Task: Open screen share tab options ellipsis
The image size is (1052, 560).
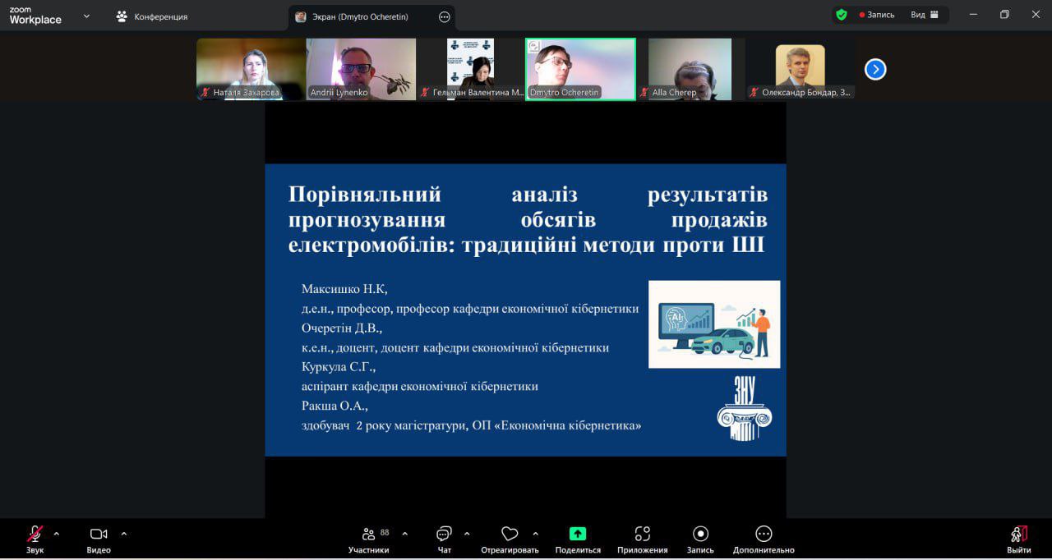Action: pos(445,16)
